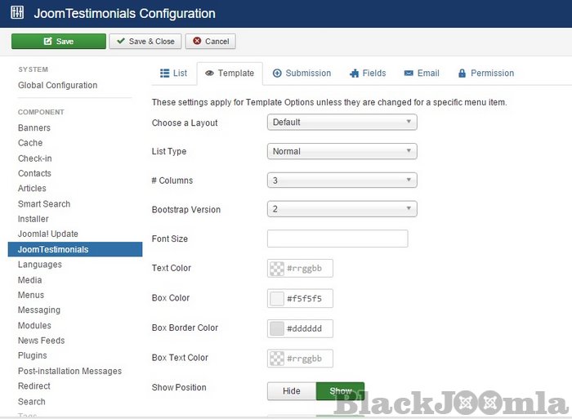
Task: Open Global Configuration in the sidebar
Action: coord(57,86)
